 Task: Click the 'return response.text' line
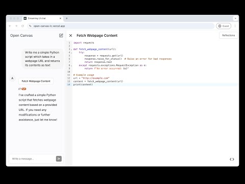pyautogui.click(x=98, y=62)
